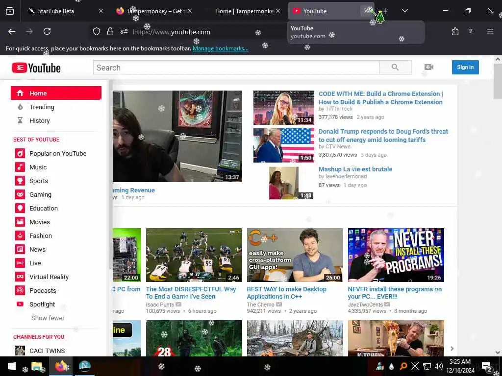This screenshot has height=376, width=502.
Task: Switch to Home | Tampermonkey tab
Action: click(x=244, y=11)
